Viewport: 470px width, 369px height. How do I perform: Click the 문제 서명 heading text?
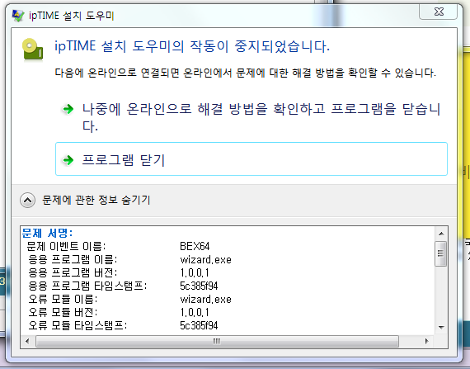[47, 233]
